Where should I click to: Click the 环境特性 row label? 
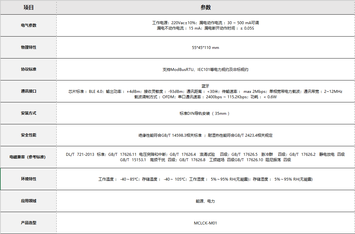[x=28, y=179]
